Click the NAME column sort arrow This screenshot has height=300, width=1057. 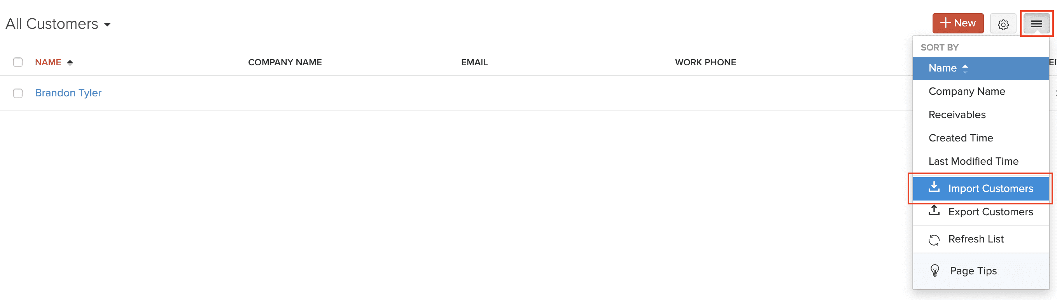70,62
